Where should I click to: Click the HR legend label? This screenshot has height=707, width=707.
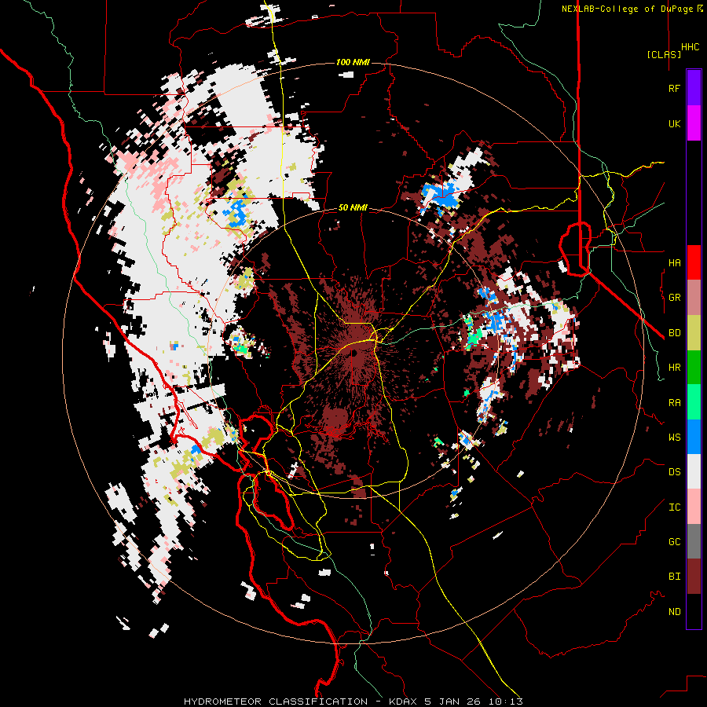pyautogui.click(x=674, y=368)
